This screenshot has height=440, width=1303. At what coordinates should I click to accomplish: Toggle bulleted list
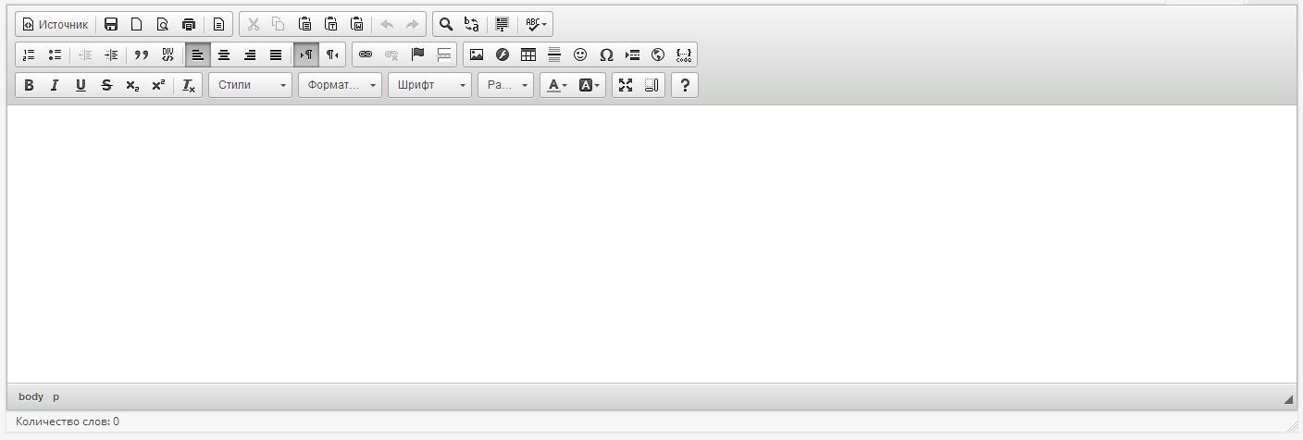point(55,55)
